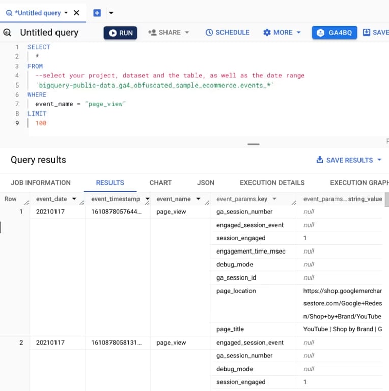The height and width of the screenshot is (391, 389).
Task: Open event_timestamp column menu arrow
Action: pyautogui.click(x=147, y=199)
